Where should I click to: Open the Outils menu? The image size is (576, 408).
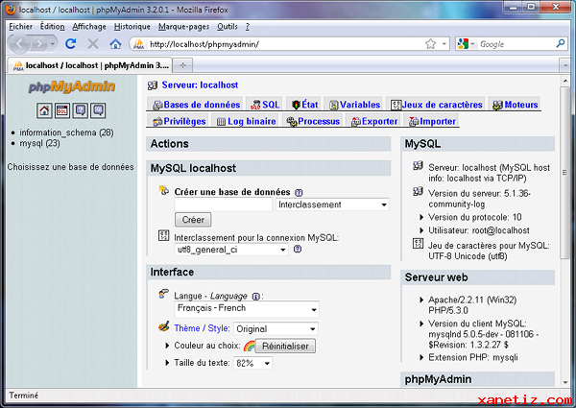(x=228, y=27)
